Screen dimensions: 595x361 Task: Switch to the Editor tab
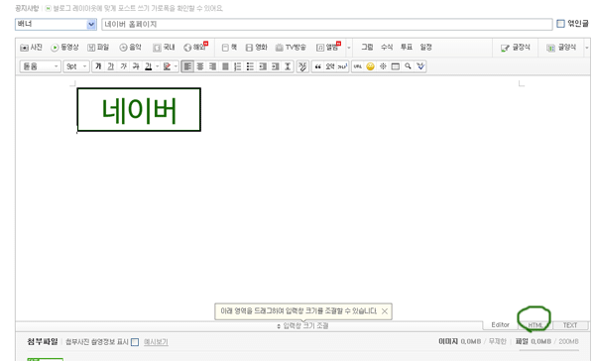click(x=500, y=325)
